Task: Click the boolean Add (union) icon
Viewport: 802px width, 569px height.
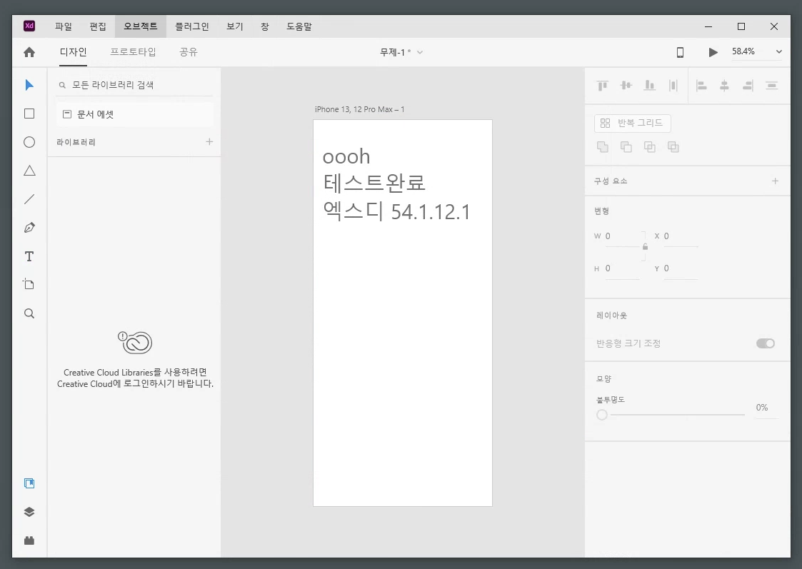Action: tap(603, 147)
